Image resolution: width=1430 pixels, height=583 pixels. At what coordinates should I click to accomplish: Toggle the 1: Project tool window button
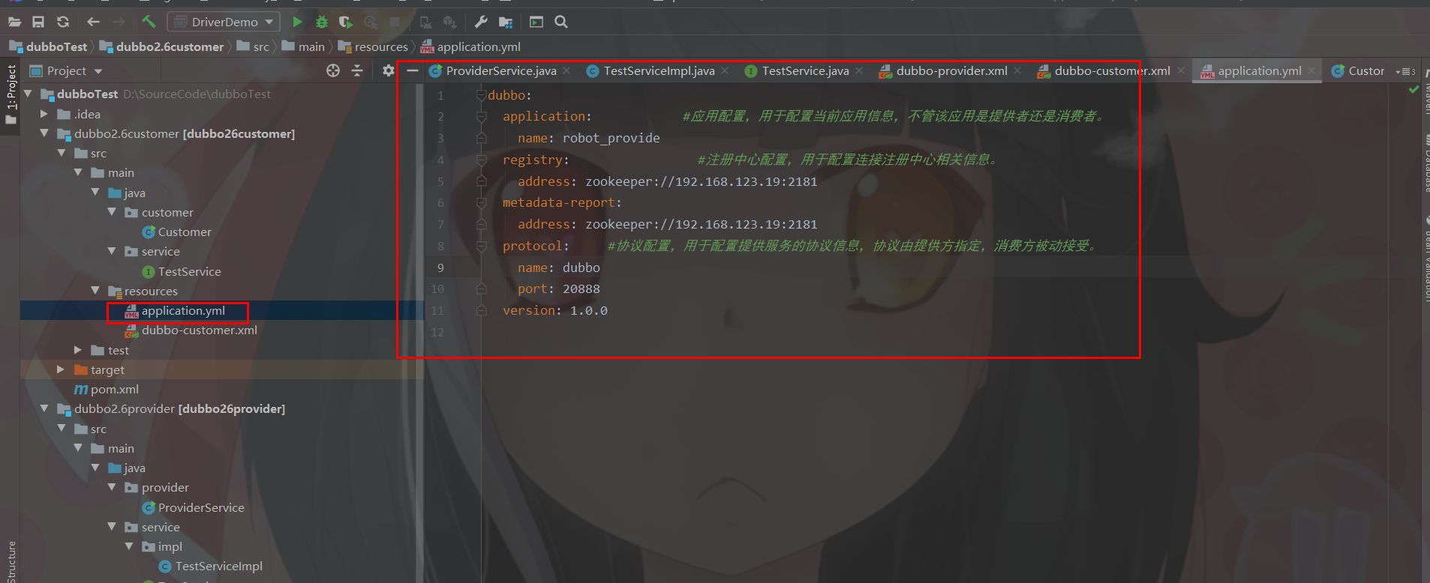click(11, 94)
